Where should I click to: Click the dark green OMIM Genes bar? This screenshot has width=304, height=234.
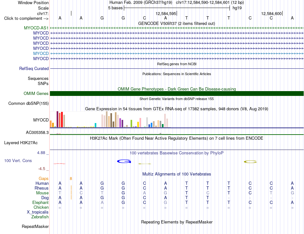(177, 94)
